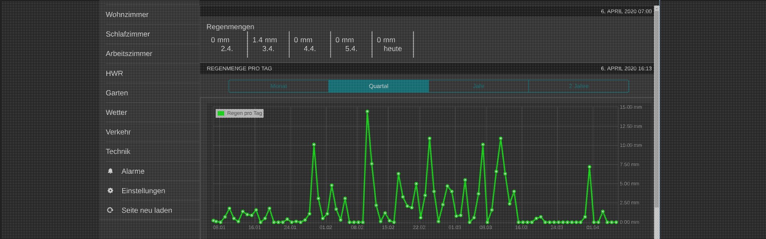Toggle the Regen pro Tag legend entry
766x239 pixels.
(244, 114)
